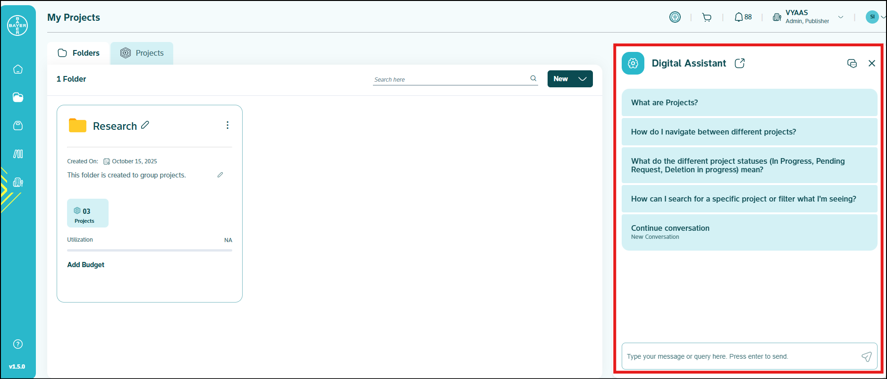Click pencil icon next to Research title
Screen dimensions: 887x379
145,125
